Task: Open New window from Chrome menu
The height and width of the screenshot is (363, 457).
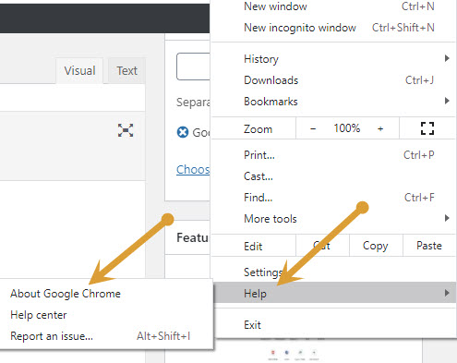Action: point(333,6)
